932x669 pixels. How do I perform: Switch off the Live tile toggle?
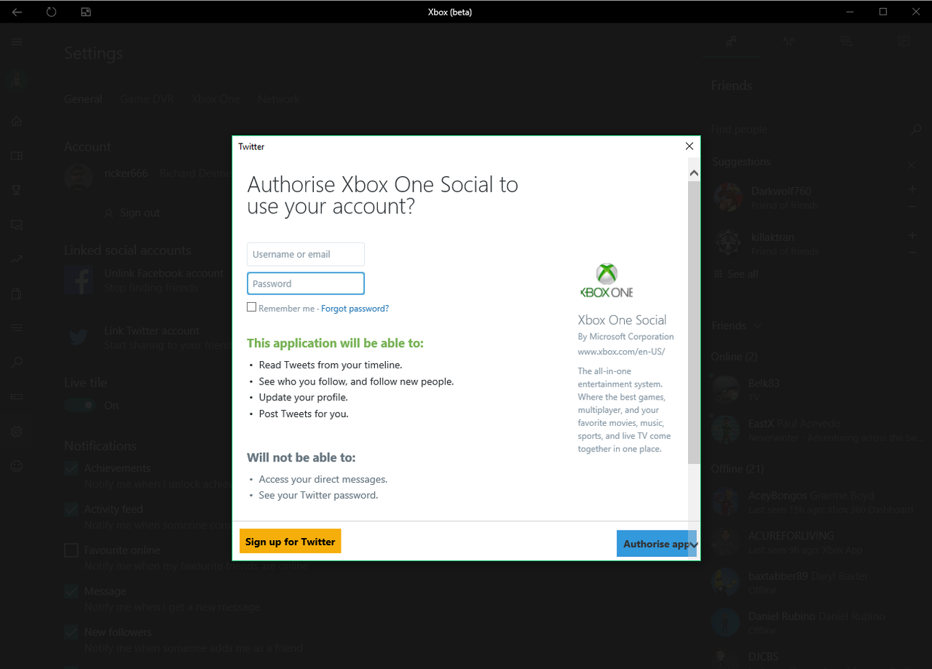point(79,405)
